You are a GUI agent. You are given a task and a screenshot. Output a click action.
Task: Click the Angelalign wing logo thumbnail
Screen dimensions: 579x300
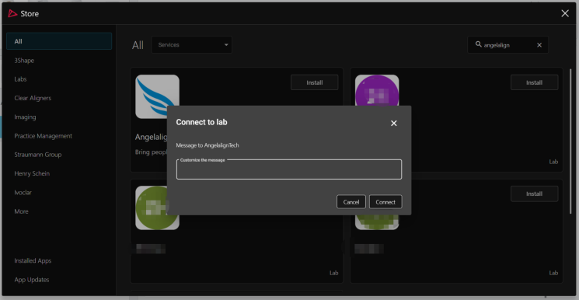point(157,96)
